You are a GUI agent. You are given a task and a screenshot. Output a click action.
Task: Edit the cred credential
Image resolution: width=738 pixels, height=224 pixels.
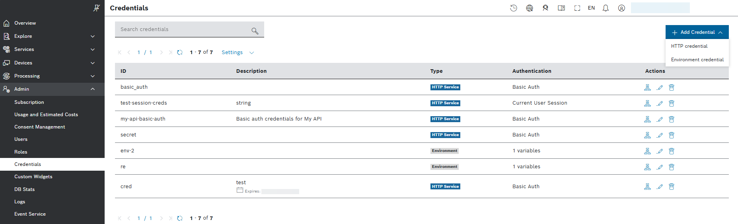[x=660, y=186]
